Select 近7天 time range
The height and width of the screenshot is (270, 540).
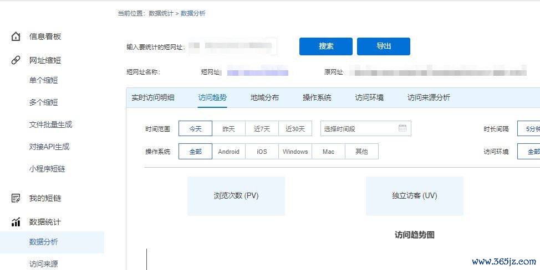262,128
